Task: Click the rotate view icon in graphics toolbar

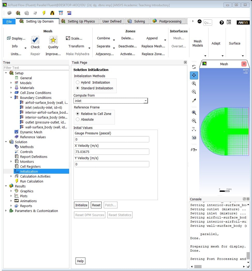Action: 194,67
